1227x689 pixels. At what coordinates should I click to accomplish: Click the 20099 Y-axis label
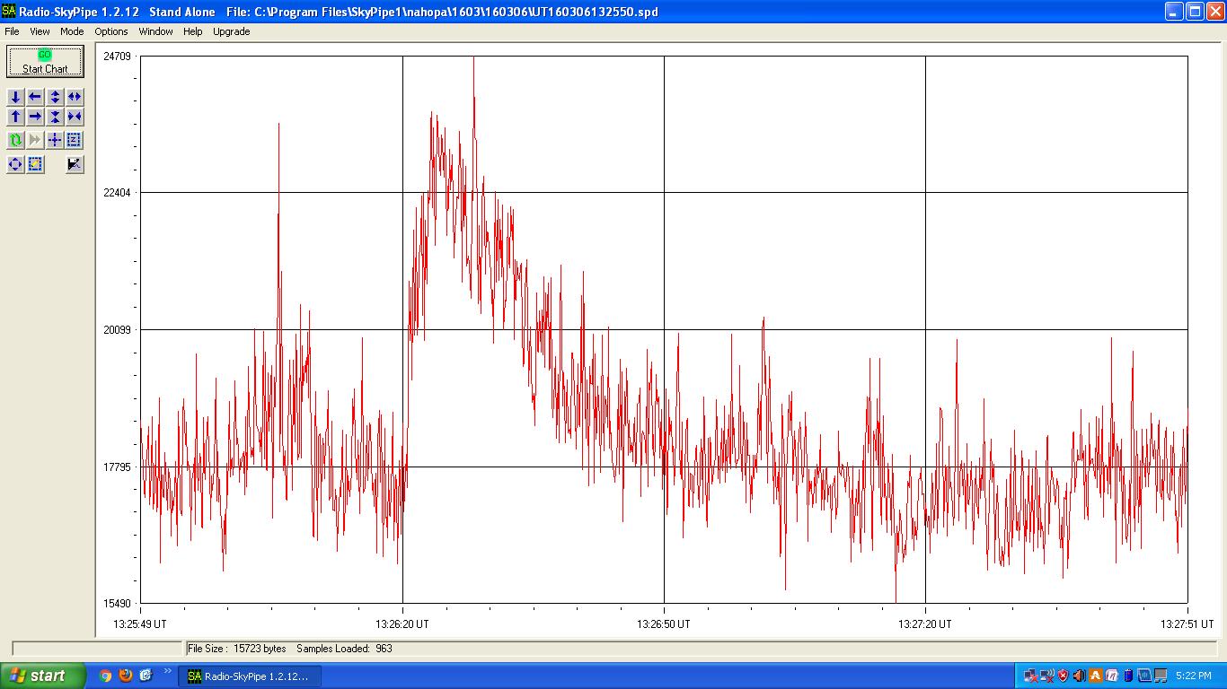[x=118, y=329]
